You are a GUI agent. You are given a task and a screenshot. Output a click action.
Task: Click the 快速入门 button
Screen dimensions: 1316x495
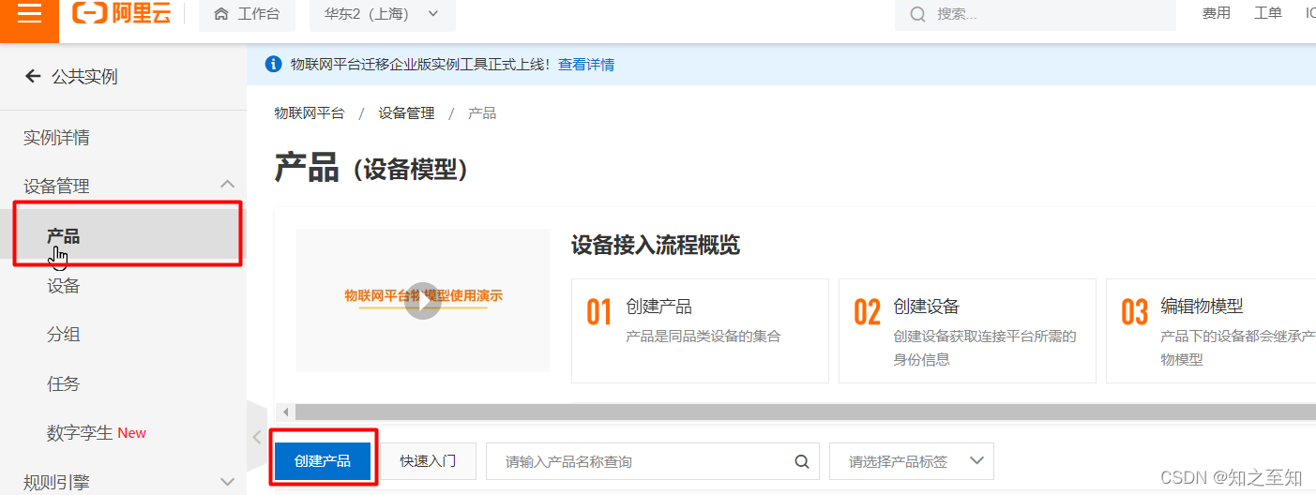[428, 460]
